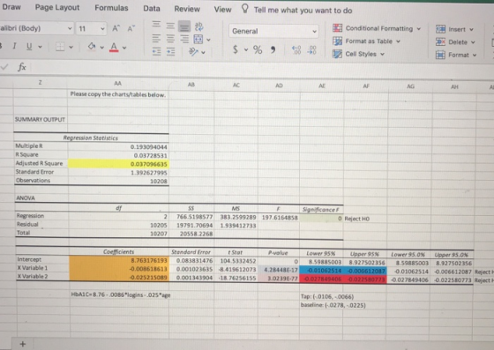Expand the Borders options arrow
Screen dimensions: 494x350
click(71, 48)
